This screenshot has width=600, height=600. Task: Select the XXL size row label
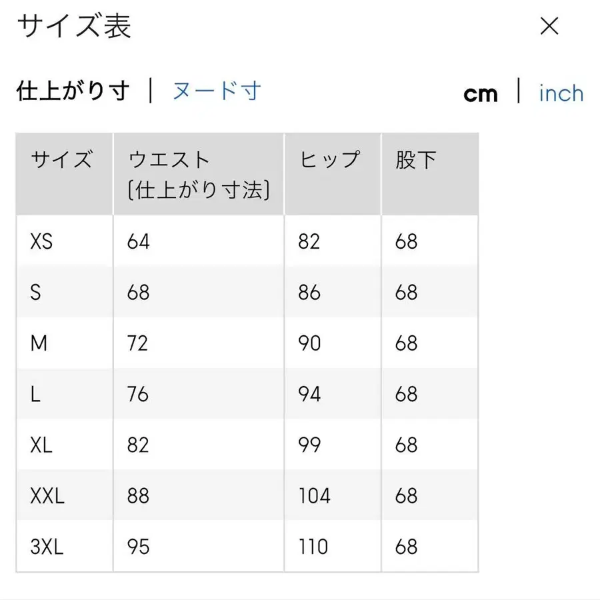click(x=46, y=495)
